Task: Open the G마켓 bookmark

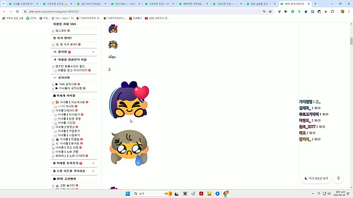Action: 31,18
